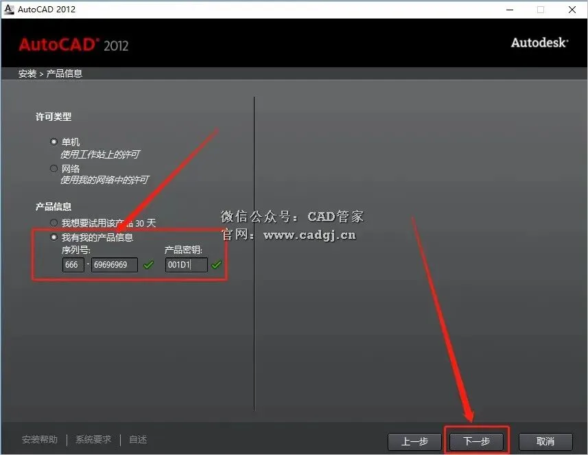Click the 取消 cancel button
Viewport: 588px width, 455px height.
545,441
